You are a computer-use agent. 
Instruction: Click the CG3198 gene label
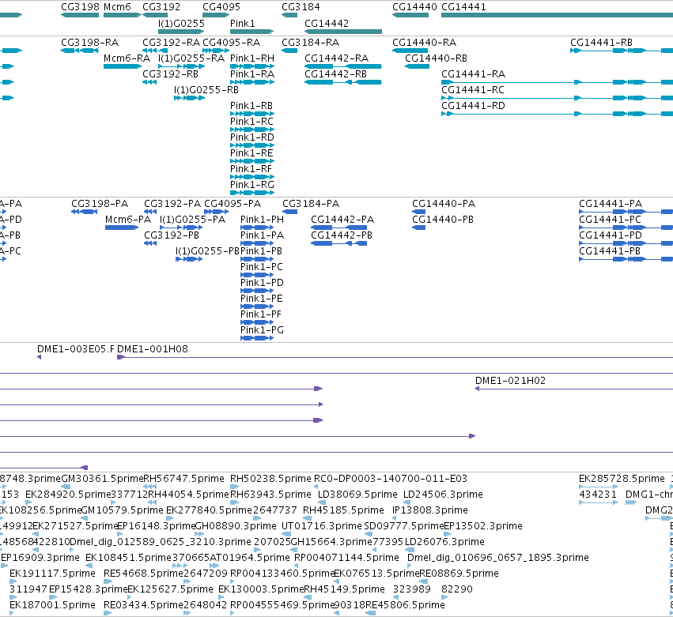click(80, 7)
